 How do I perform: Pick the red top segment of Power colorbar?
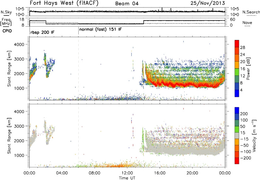point(237,44)
